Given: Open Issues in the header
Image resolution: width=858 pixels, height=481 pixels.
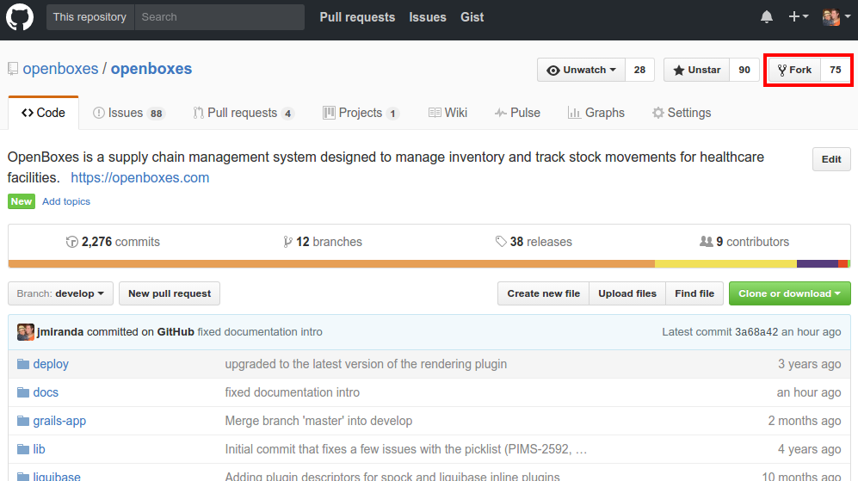Looking at the screenshot, I should pyautogui.click(x=428, y=17).
